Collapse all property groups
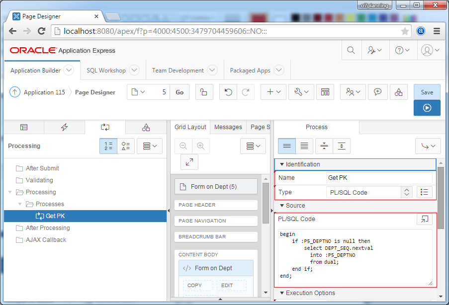 (x=324, y=146)
